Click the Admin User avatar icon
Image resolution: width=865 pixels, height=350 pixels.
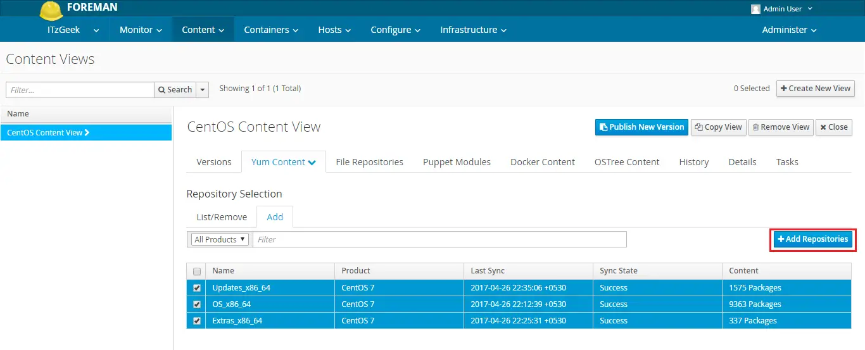click(x=755, y=9)
